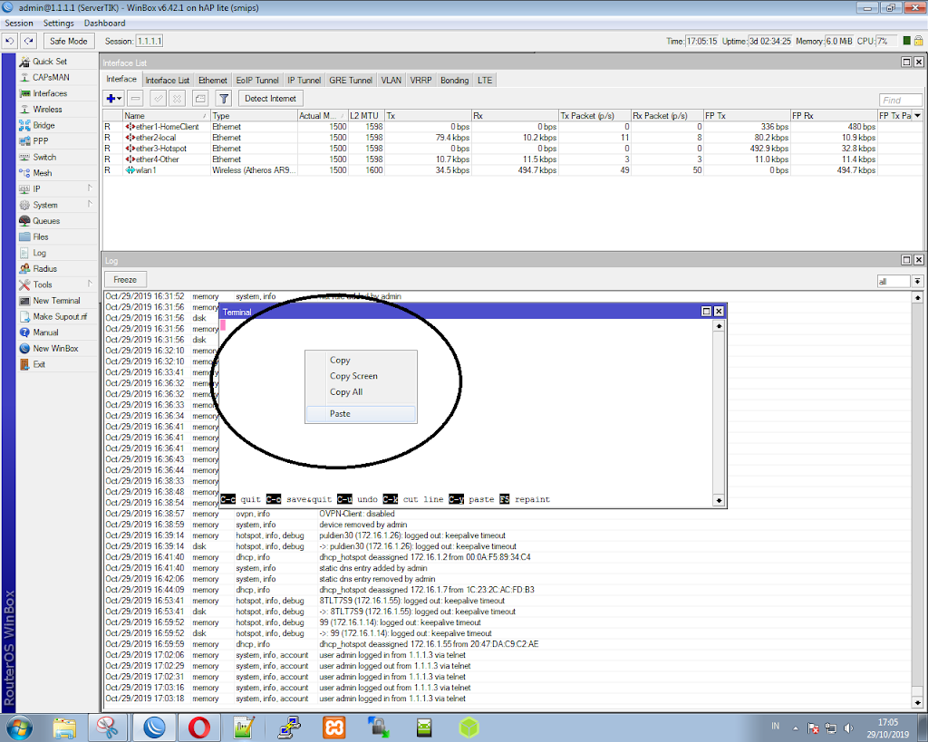Open the Settings menu

(x=59, y=23)
